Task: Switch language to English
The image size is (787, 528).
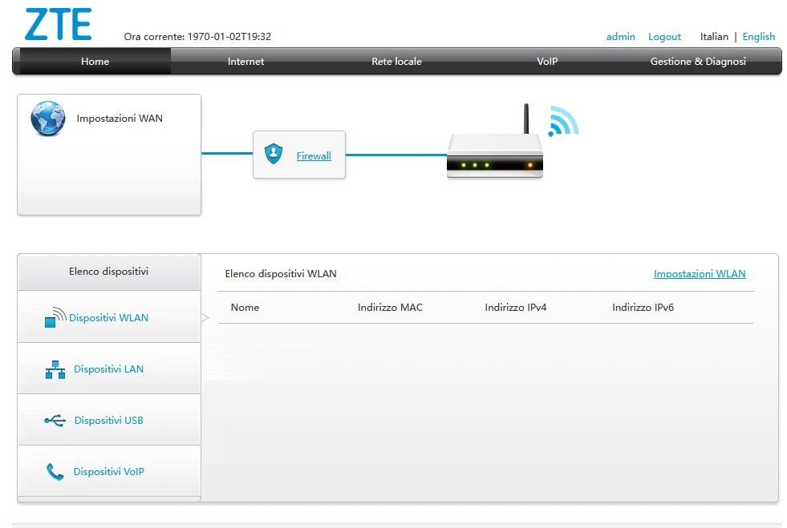Action: tap(759, 37)
